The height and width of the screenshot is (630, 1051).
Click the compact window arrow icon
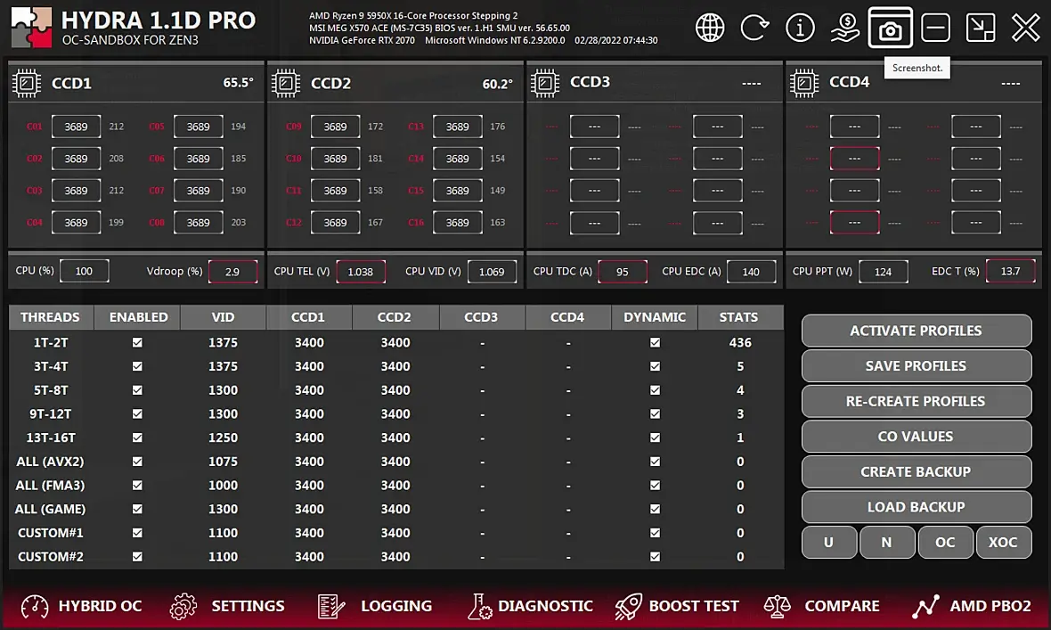980,29
